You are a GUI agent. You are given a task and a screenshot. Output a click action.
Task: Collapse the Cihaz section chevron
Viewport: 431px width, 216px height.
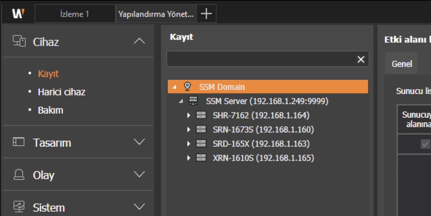(139, 41)
